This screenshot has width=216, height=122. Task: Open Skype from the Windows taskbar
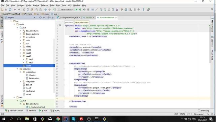74,119
